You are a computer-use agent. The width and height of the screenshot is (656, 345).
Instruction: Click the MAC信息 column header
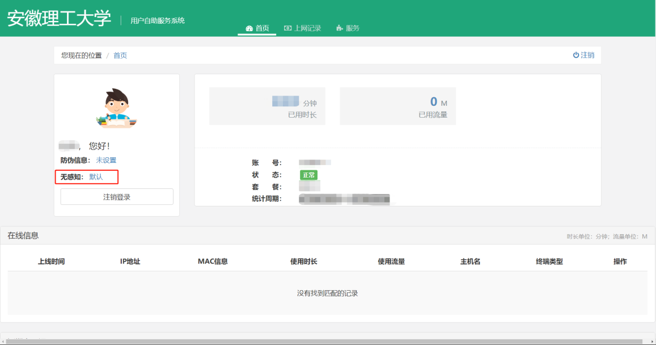[213, 262]
